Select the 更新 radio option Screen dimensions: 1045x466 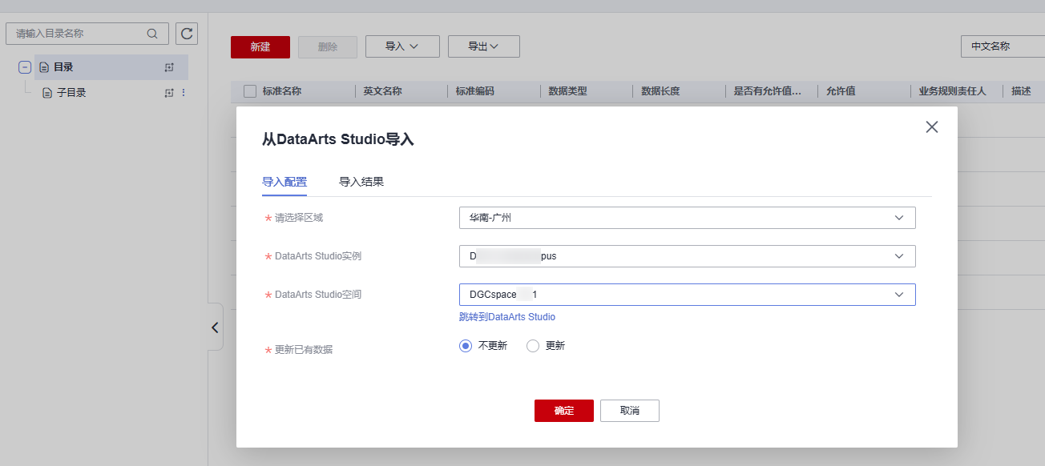(533, 346)
